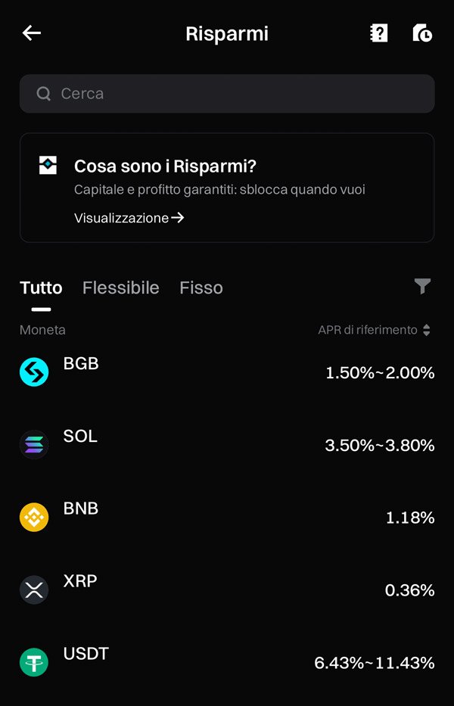Screen dimensions: 454x706
Task: Tap the Cerca search field
Action: pos(227,93)
